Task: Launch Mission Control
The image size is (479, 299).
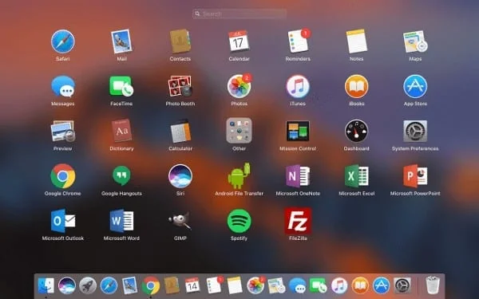Action: pyautogui.click(x=298, y=131)
